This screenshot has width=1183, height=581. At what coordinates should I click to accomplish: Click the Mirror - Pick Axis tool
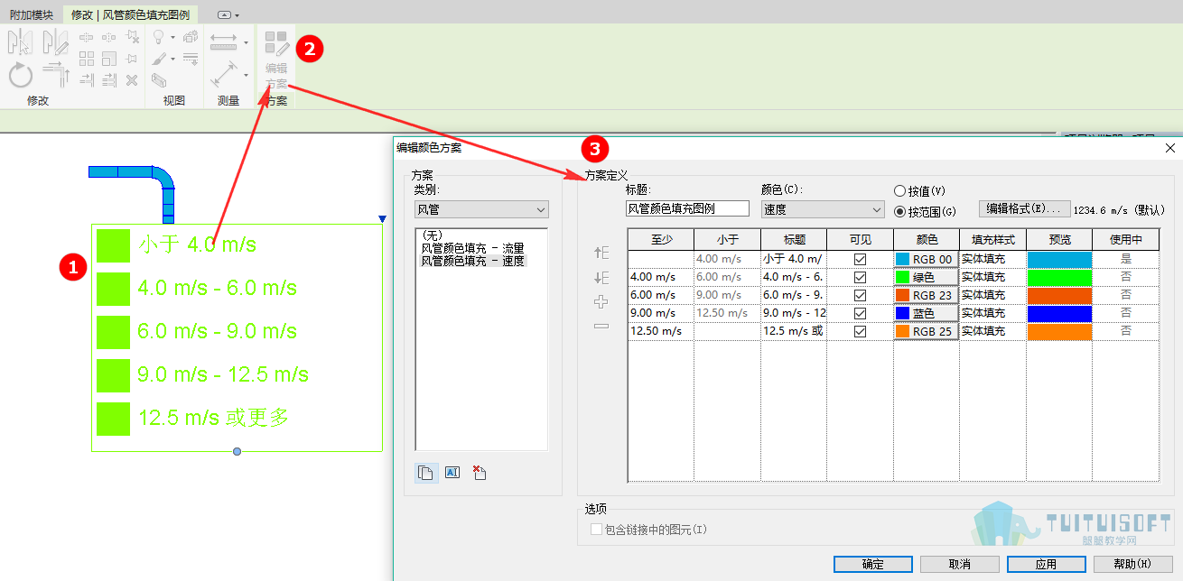tap(20, 41)
